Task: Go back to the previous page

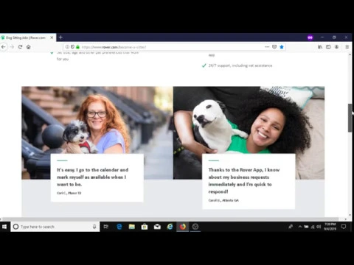Action: click(x=4, y=47)
